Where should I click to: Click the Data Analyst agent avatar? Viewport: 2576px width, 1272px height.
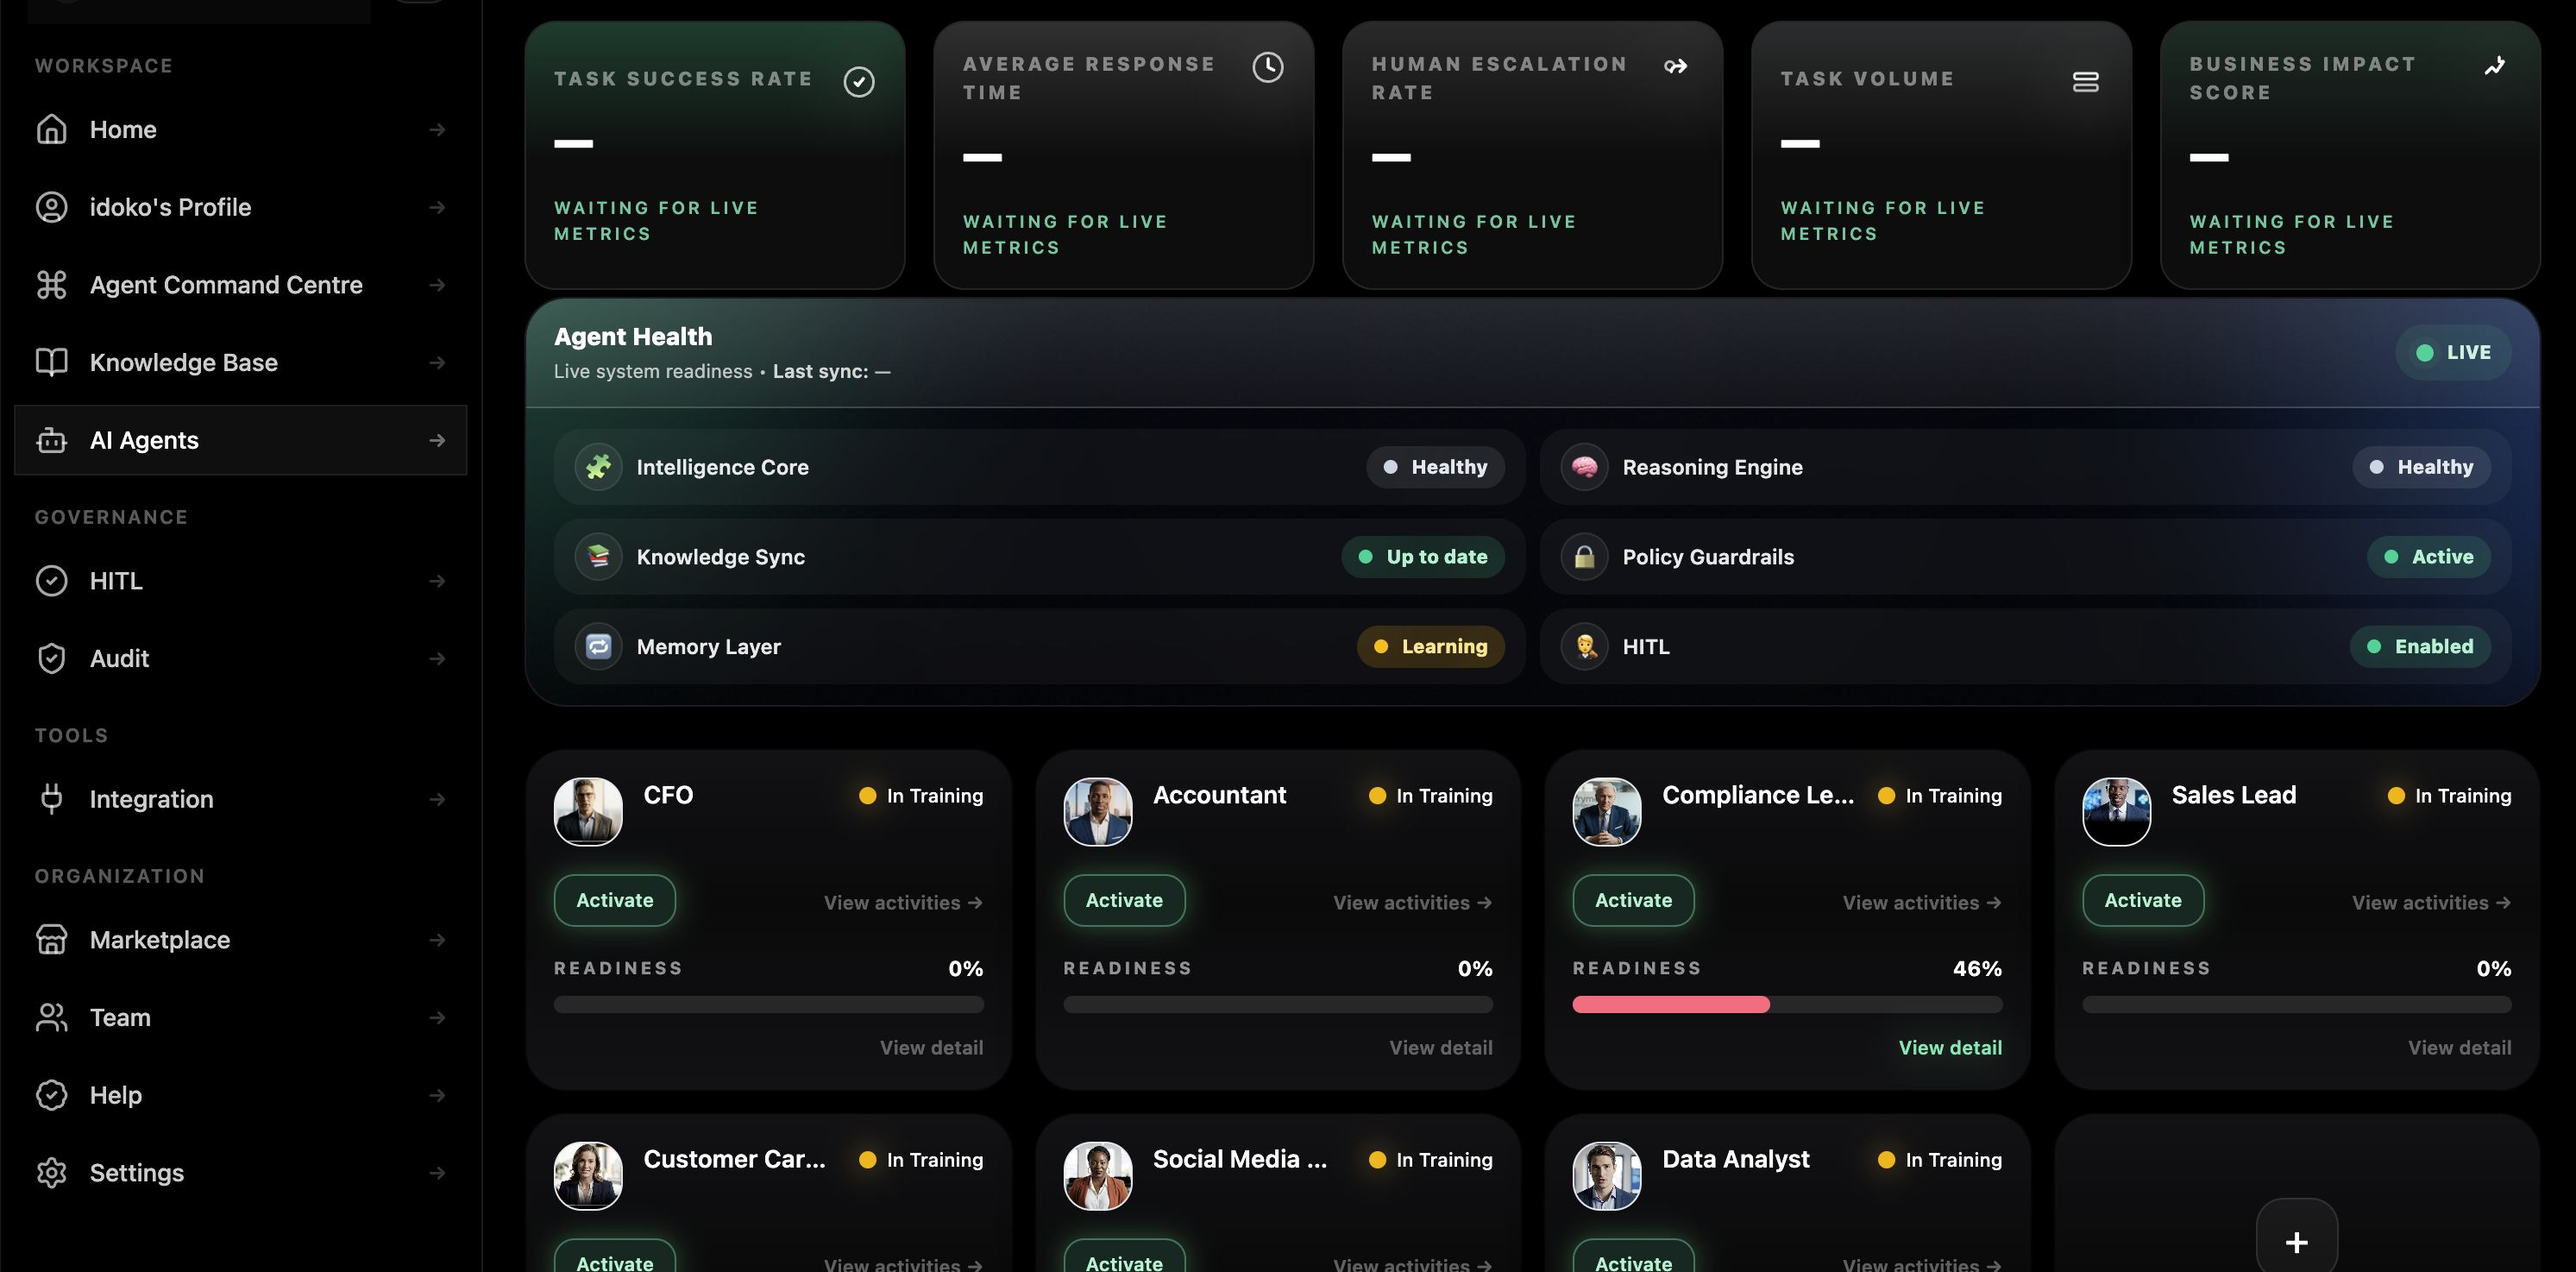1607,1175
